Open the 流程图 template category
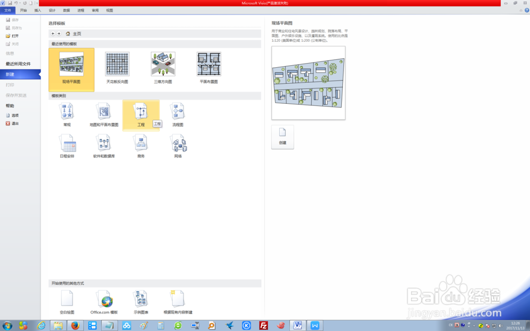The image size is (530, 331). (x=178, y=115)
